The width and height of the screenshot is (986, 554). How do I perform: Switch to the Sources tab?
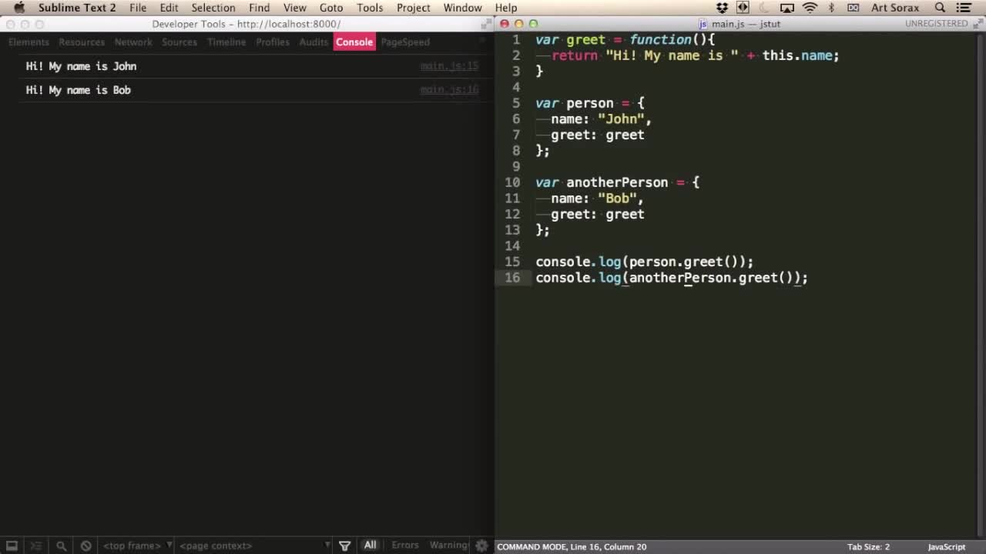179,42
